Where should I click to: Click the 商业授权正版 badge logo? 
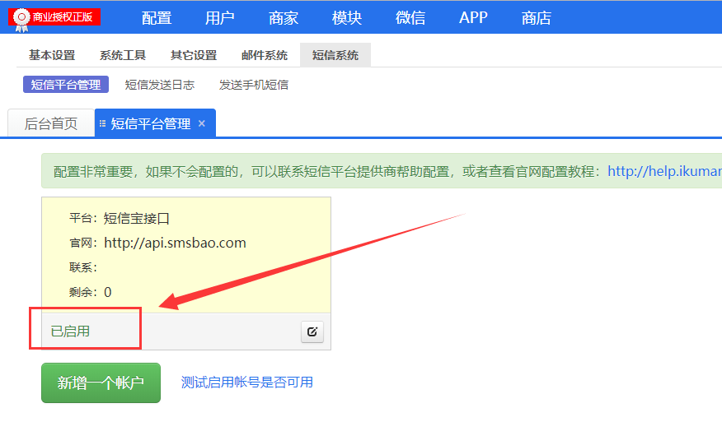coord(54,16)
